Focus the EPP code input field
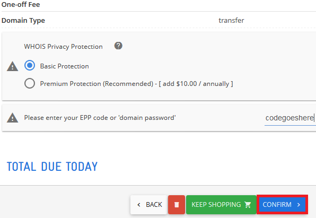This screenshot has height=218, width=316. pos(290,118)
